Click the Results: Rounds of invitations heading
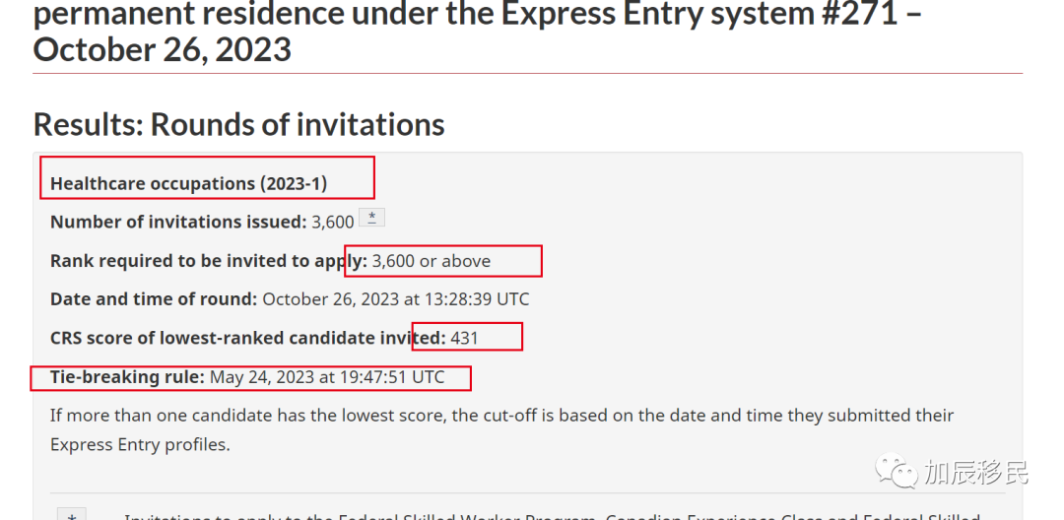 click(238, 124)
